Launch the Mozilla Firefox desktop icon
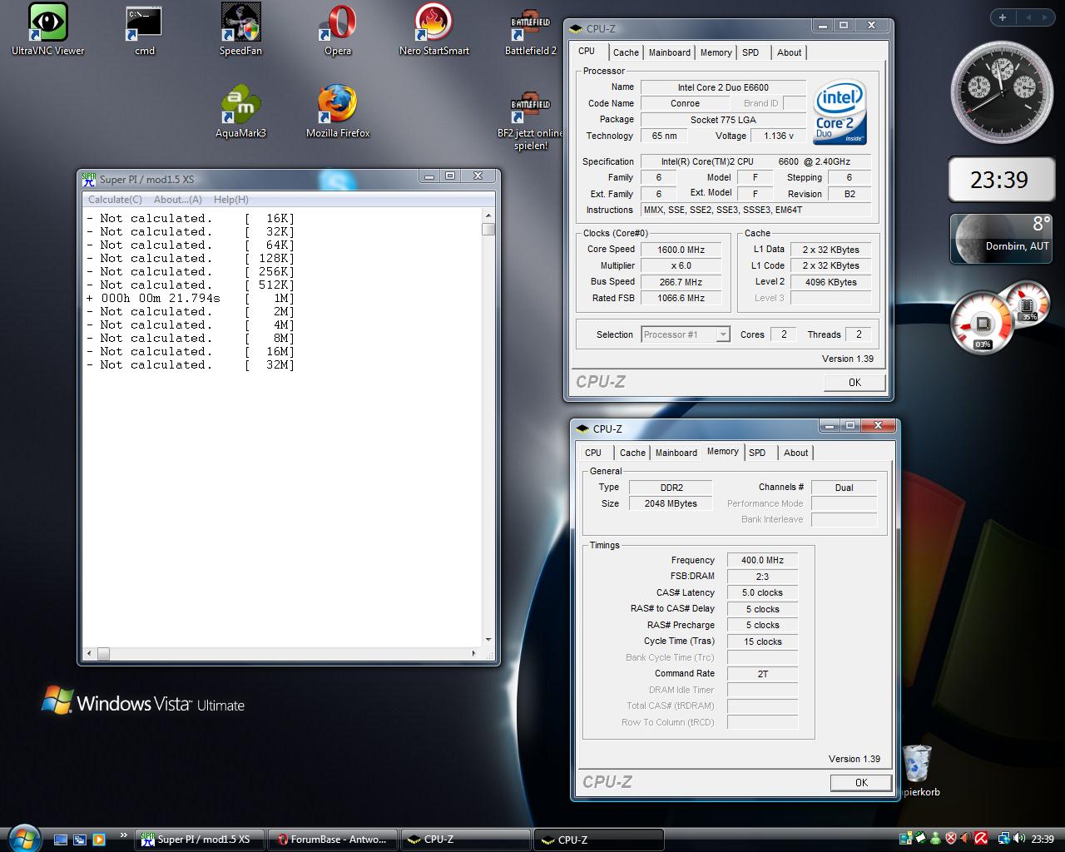 [x=338, y=111]
